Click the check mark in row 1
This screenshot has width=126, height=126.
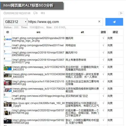(103, 38)
